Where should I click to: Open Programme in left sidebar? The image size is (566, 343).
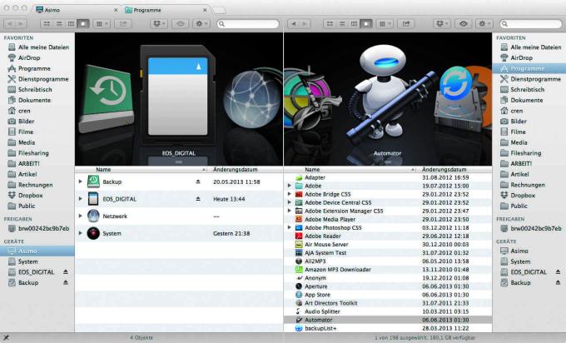click(x=34, y=68)
